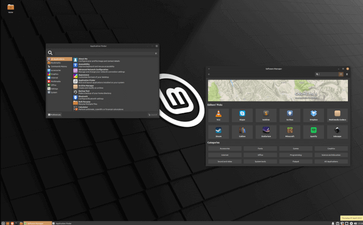Select the Multimedia category in Application Finder
Screen dimensions: 363x225
pos(56,81)
